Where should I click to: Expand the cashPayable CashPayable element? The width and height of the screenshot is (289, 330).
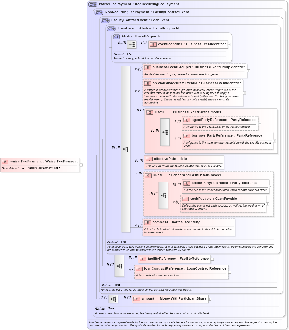pyautogui.click(x=267, y=204)
